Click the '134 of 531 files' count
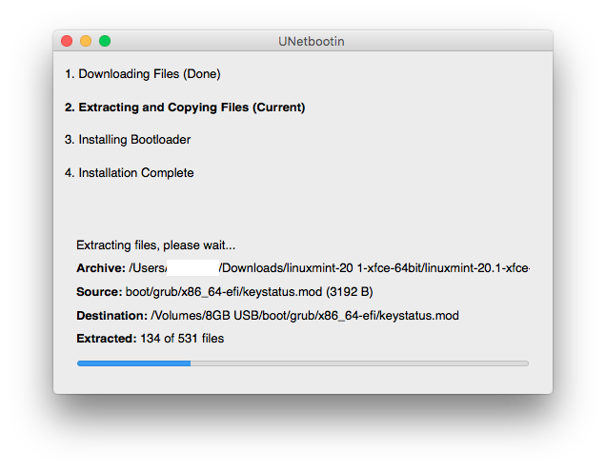This screenshot has width=606, height=470. (x=181, y=339)
